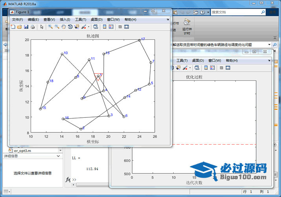This screenshot has width=281, height=197.
Task: Activate the Rotate 3D tool in Figure 1
Action: (x=70, y=27)
